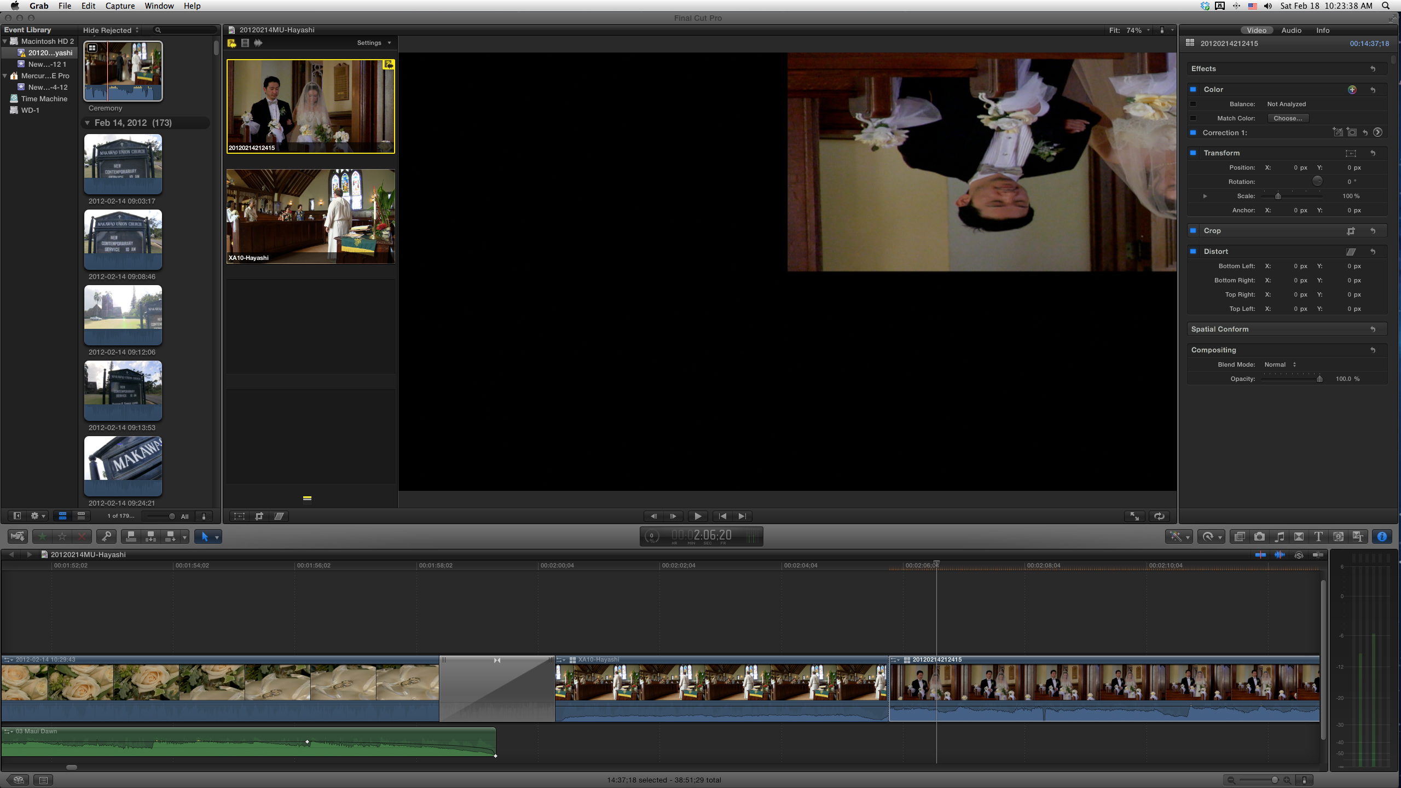The height and width of the screenshot is (788, 1401).
Task: Expand the Scale parameter triangle
Action: [1205, 196]
